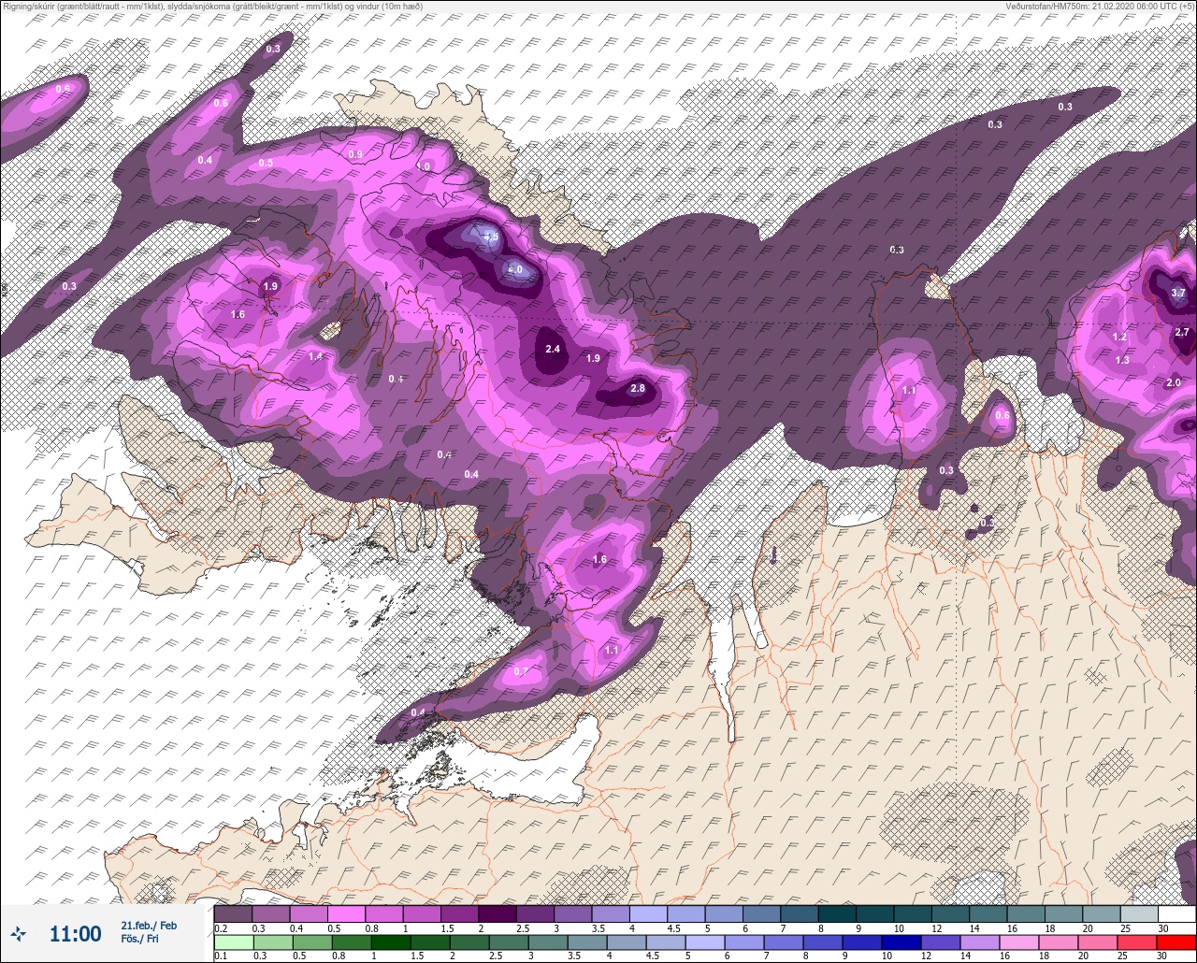Pick bottom legend row light blue swatch at 5
The width and height of the screenshot is (1197, 963).
pos(704,941)
